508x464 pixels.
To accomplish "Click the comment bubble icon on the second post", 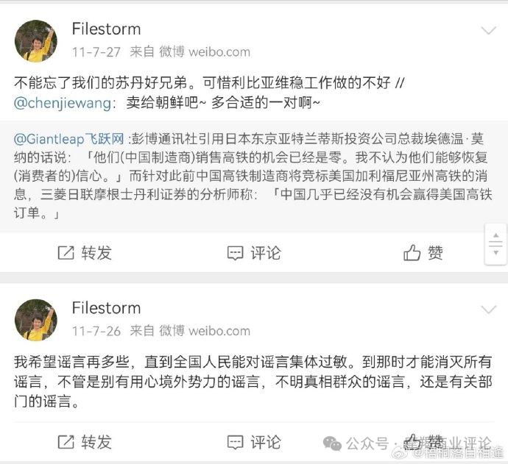I will 235,443.
